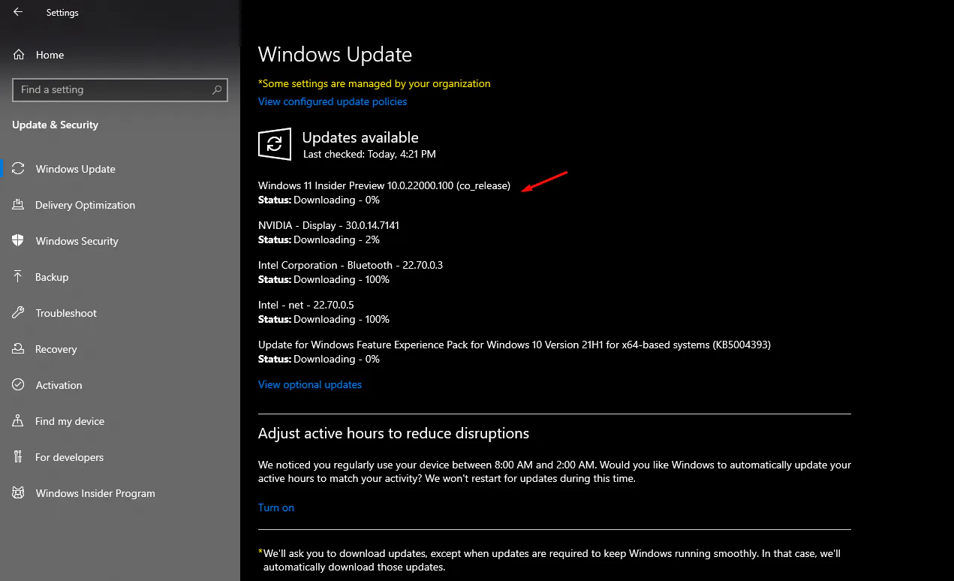The image size is (954, 581).
Task: Click the Update & Security header
Action: pos(55,125)
